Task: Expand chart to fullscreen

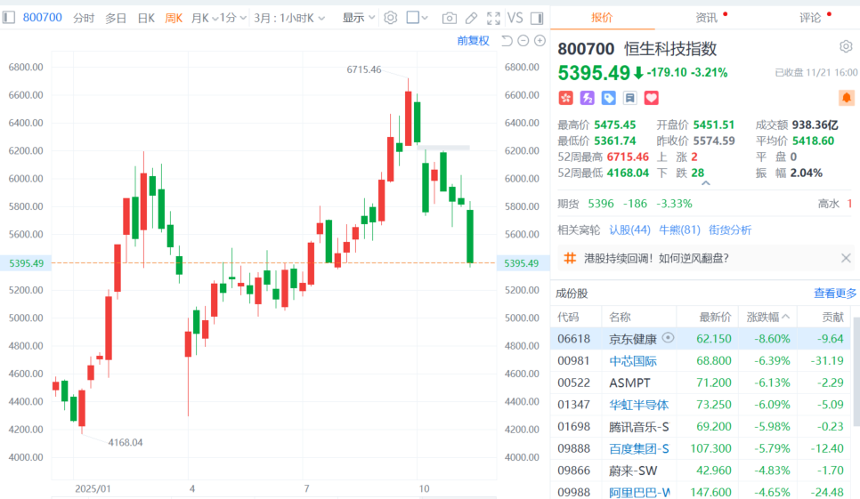Action: pos(493,19)
